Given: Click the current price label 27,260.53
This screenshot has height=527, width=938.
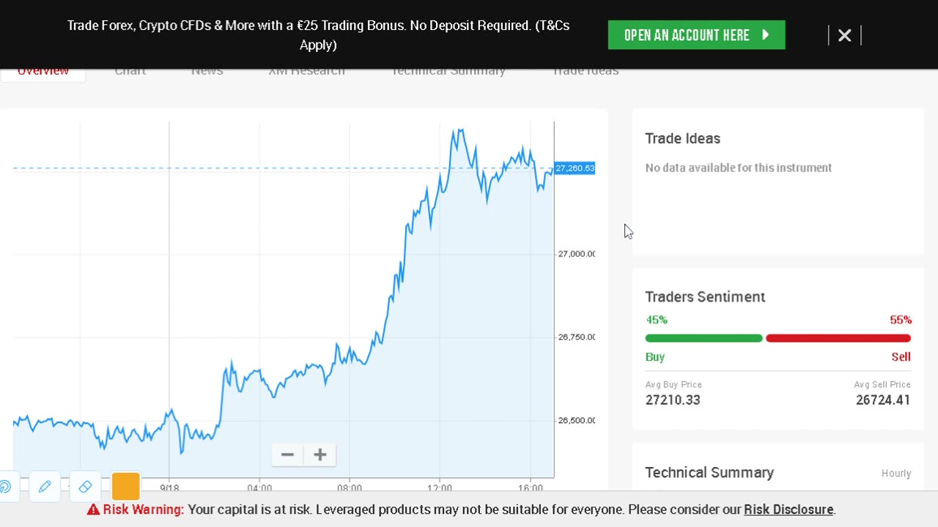Looking at the screenshot, I should (x=575, y=168).
